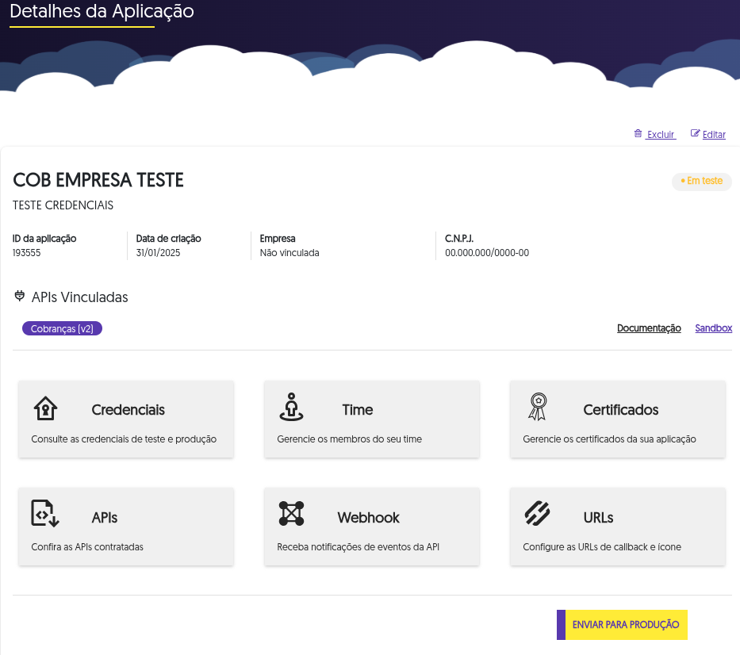
Task: Click the pencil edit icon beside Editar
Action: (695, 133)
